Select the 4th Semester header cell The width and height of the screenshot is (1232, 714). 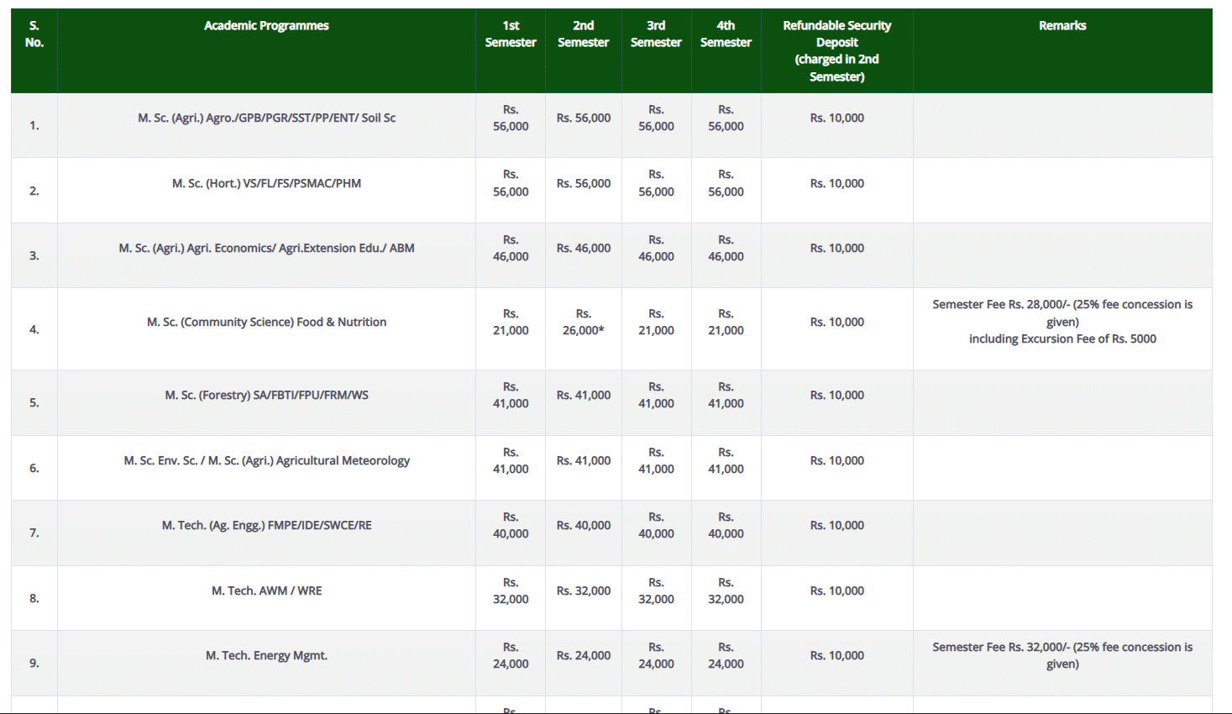[x=726, y=34]
